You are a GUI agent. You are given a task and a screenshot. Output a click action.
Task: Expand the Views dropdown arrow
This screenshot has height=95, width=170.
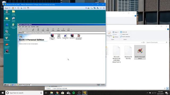pos(71,30)
